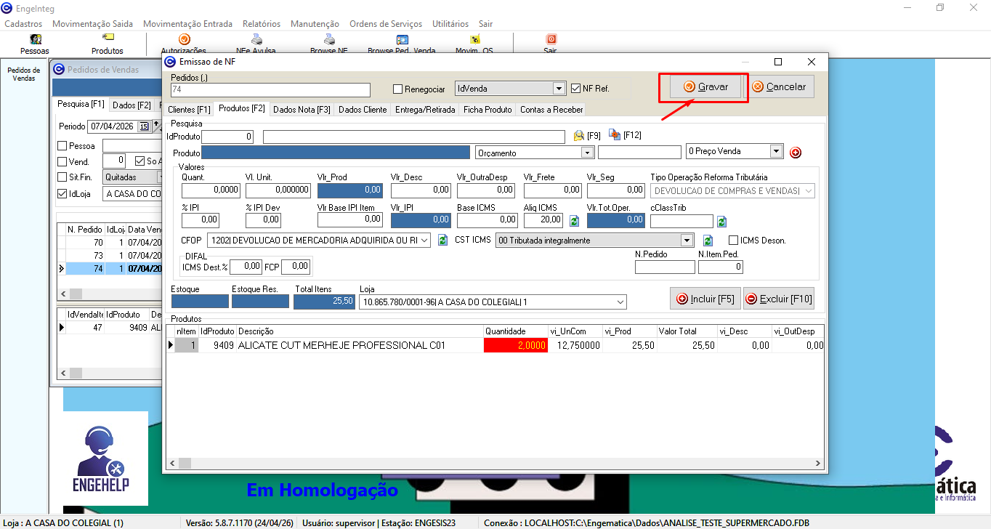Toggle the NF Ref. checkbox
The height and width of the screenshot is (529, 991).
pos(576,89)
